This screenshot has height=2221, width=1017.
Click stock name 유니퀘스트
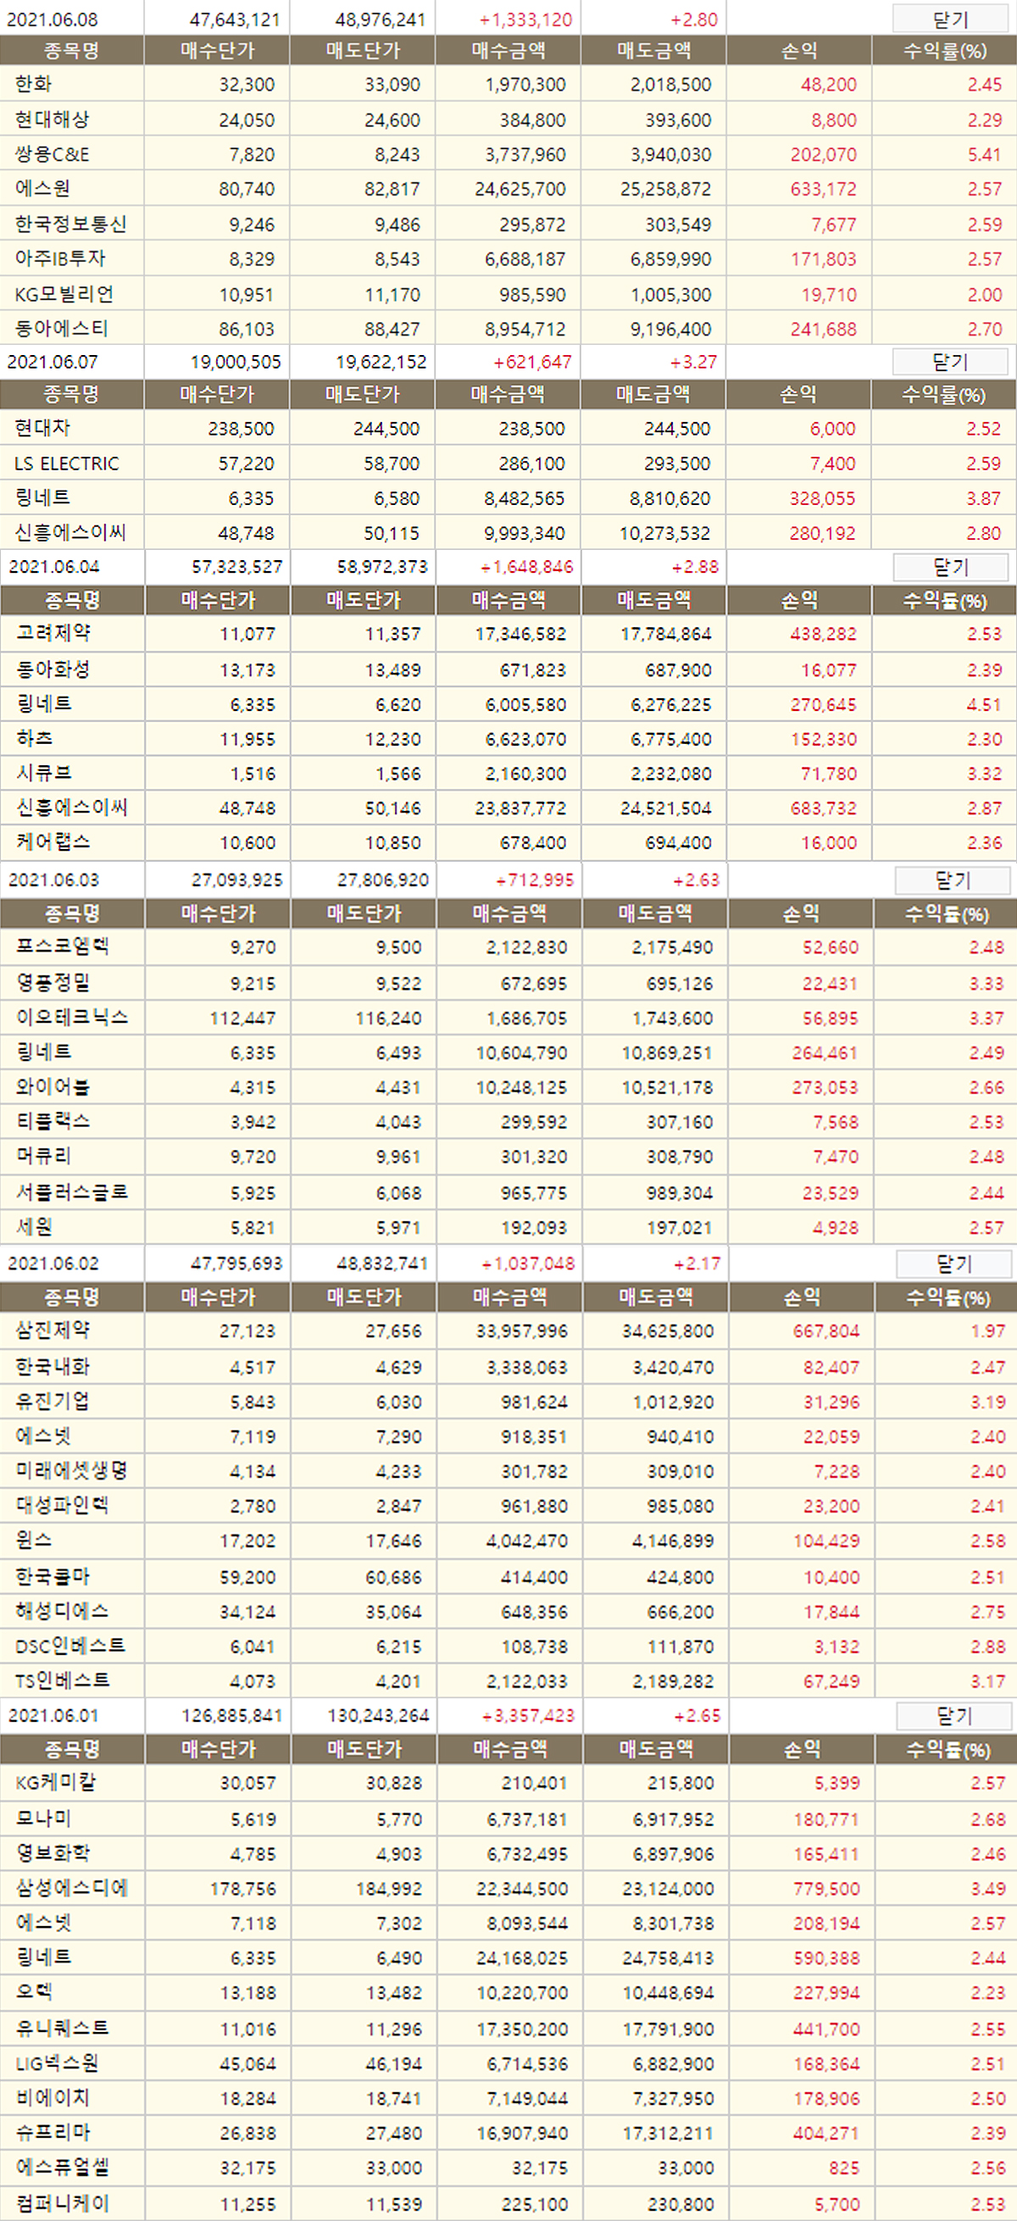[62, 2029]
